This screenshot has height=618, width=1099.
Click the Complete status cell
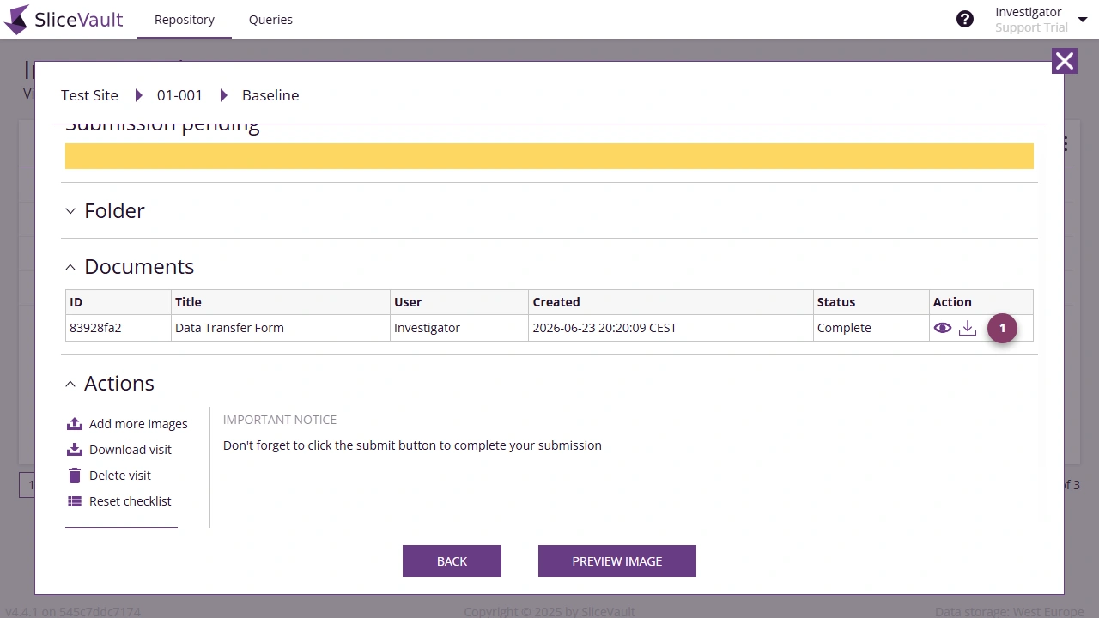tap(871, 328)
